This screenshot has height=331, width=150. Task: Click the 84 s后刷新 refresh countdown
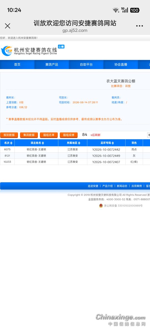pos(91,135)
